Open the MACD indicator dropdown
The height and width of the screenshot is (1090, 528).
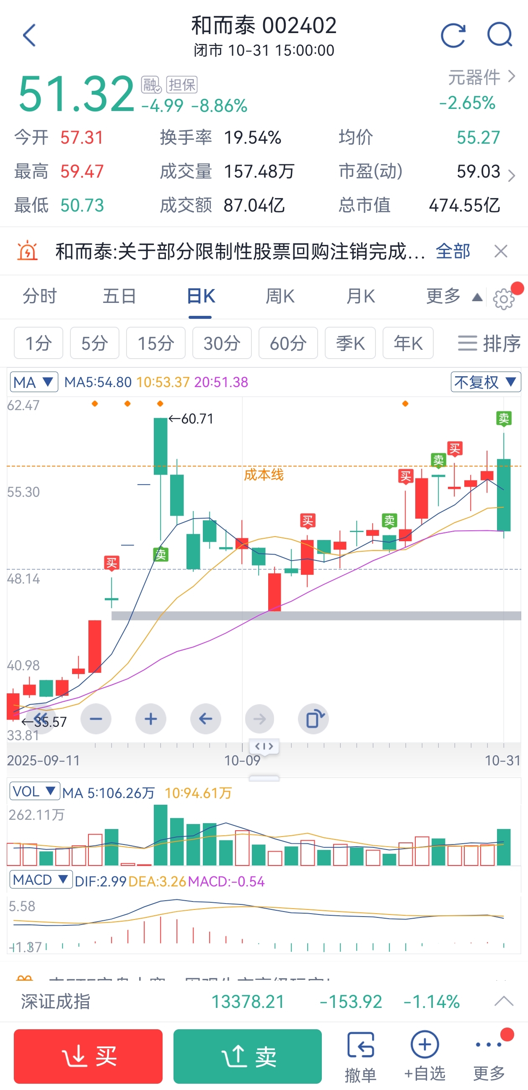tap(41, 880)
